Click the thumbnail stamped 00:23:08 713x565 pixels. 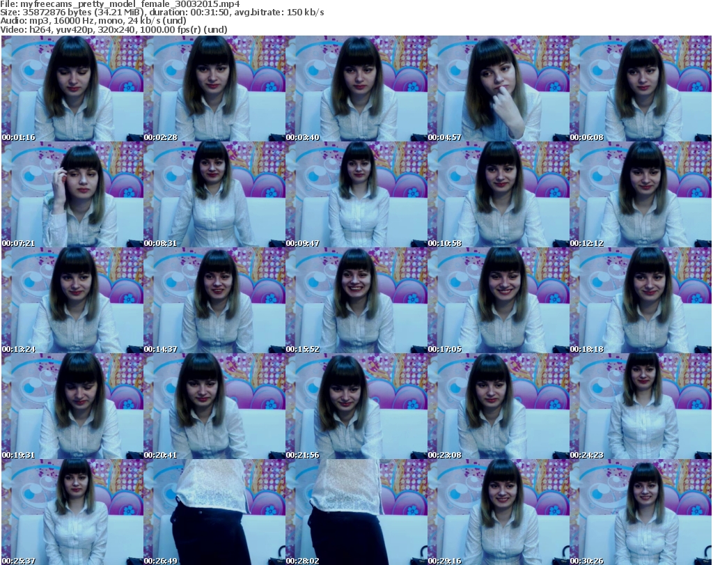[499, 406]
